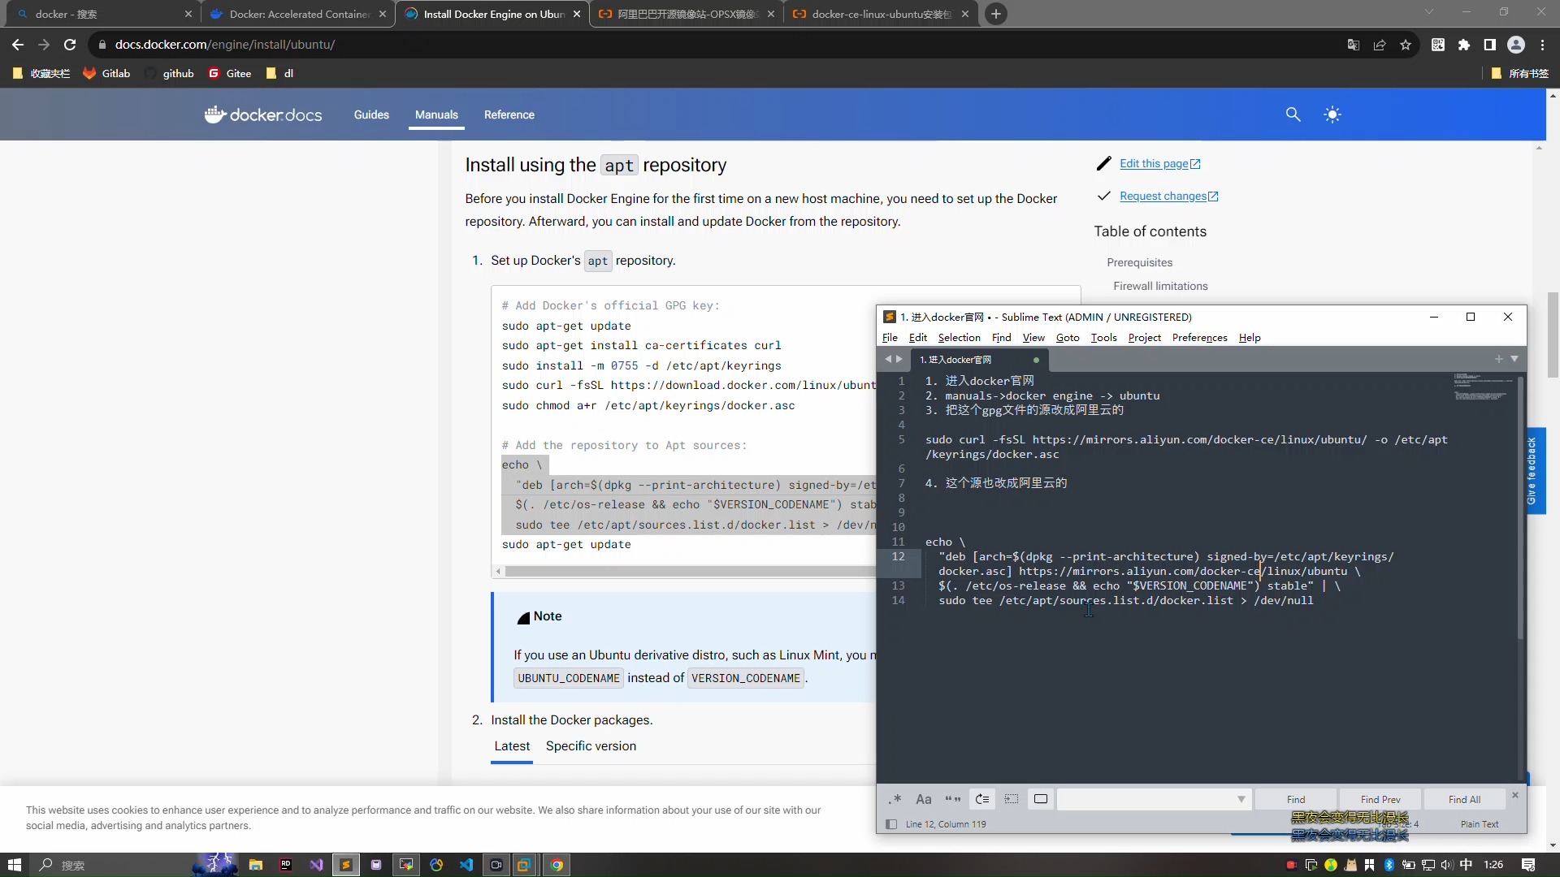The image size is (1560, 877).
Task: Toggle Sublime side bar icon in status bar
Action: [891, 824]
